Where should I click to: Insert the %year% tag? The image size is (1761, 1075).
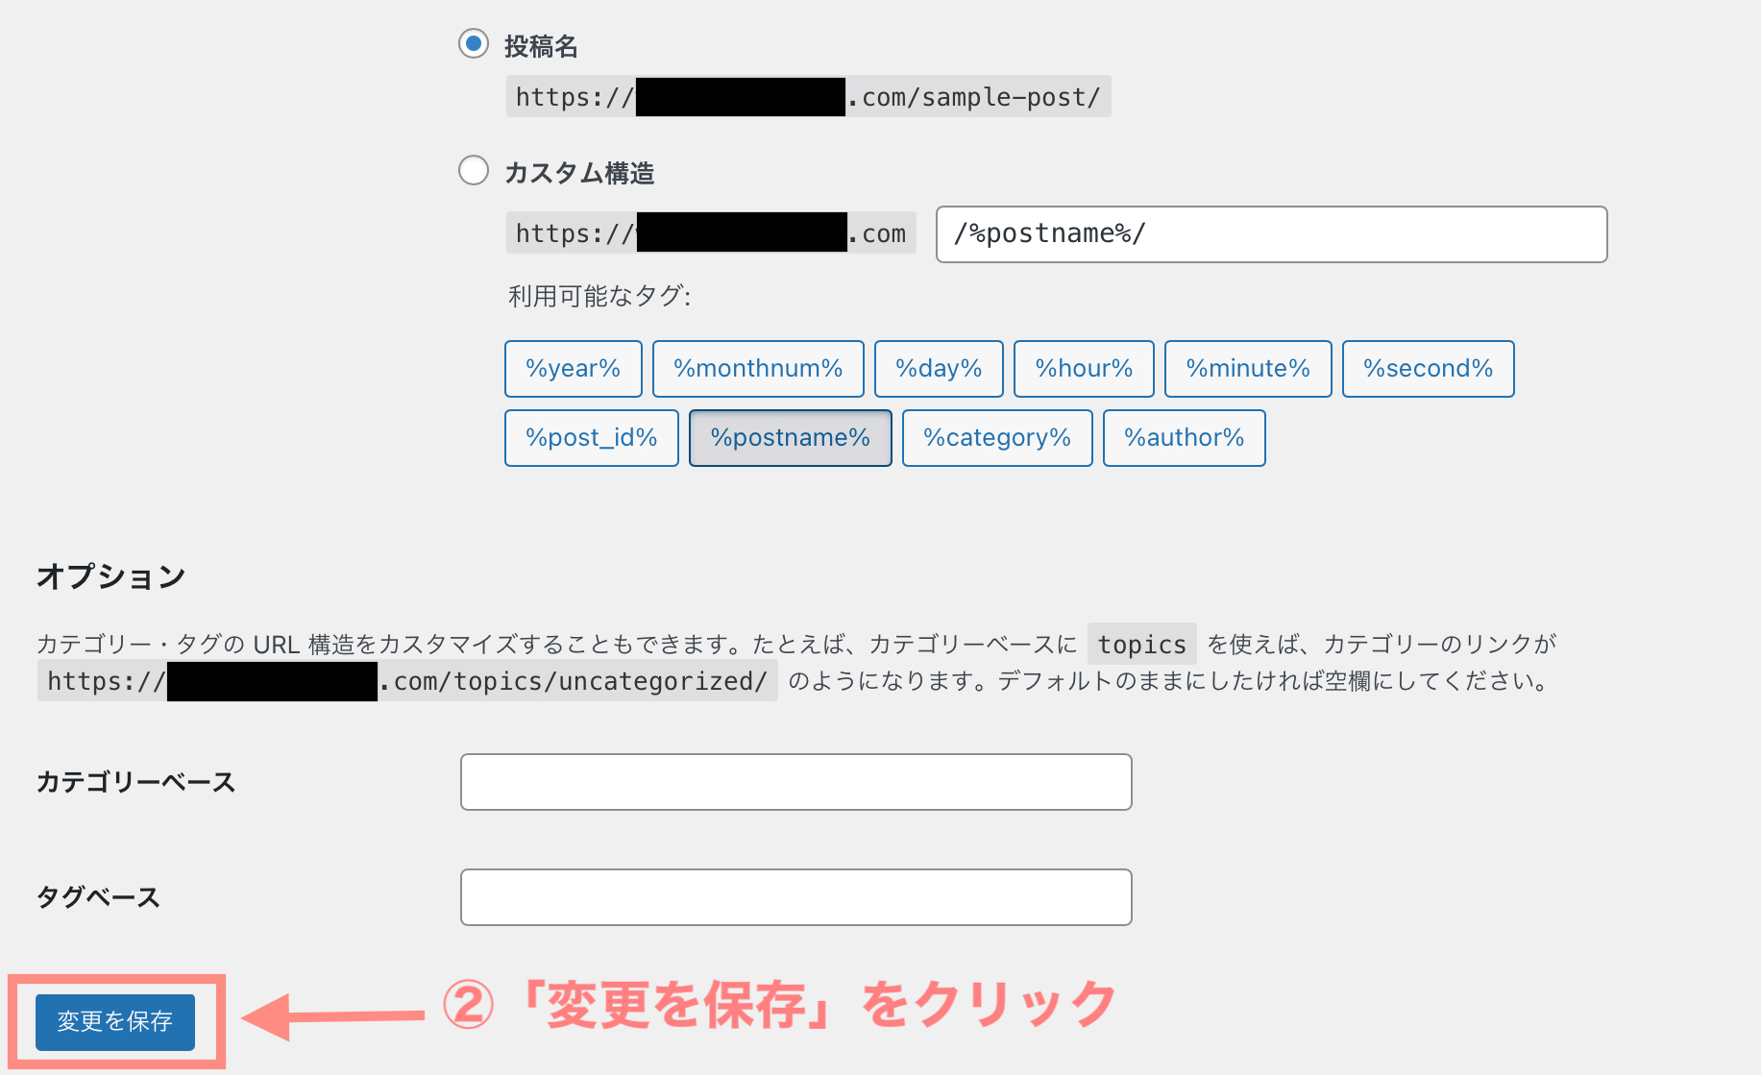tap(573, 369)
